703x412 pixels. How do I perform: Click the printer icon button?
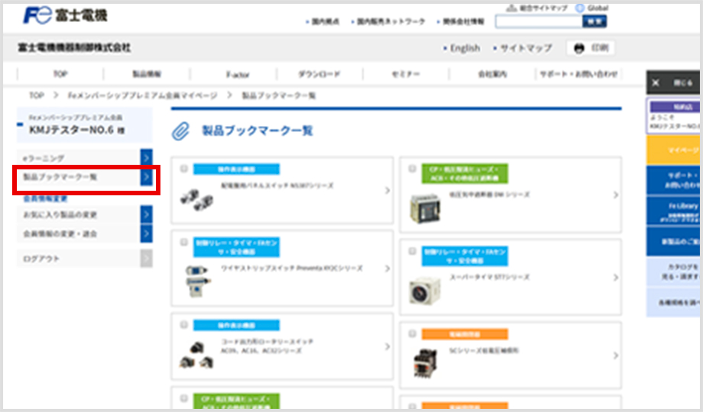pyautogui.click(x=591, y=48)
